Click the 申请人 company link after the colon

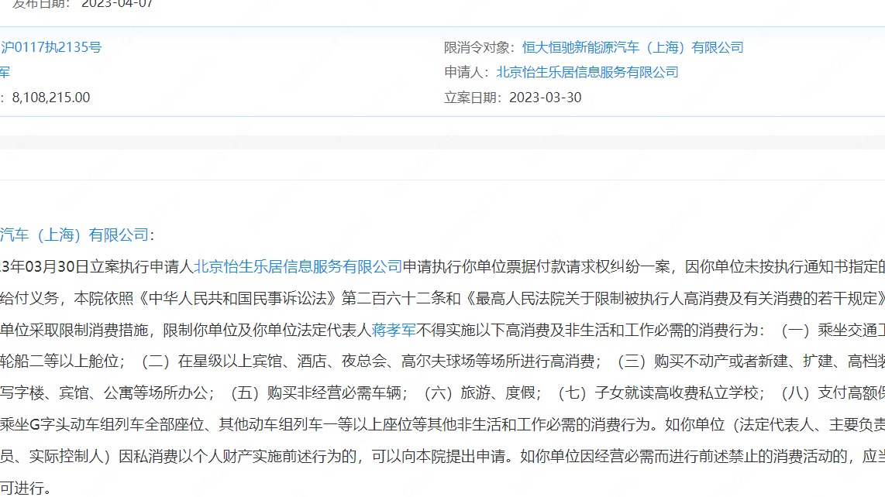(586, 72)
